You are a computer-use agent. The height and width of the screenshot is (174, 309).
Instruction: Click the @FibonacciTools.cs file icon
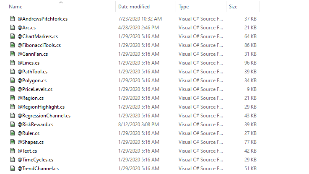click(13, 45)
